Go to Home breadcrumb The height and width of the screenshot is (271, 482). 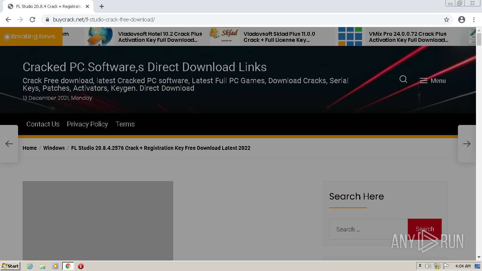tap(30, 148)
